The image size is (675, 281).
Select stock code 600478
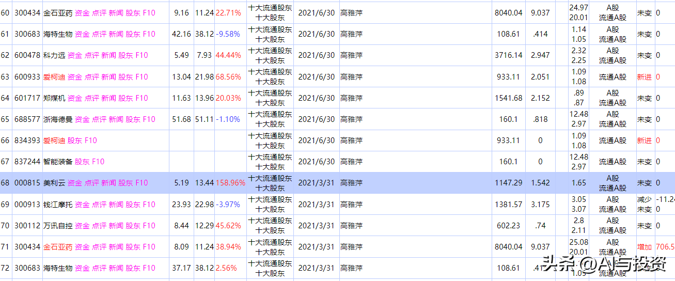point(27,55)
